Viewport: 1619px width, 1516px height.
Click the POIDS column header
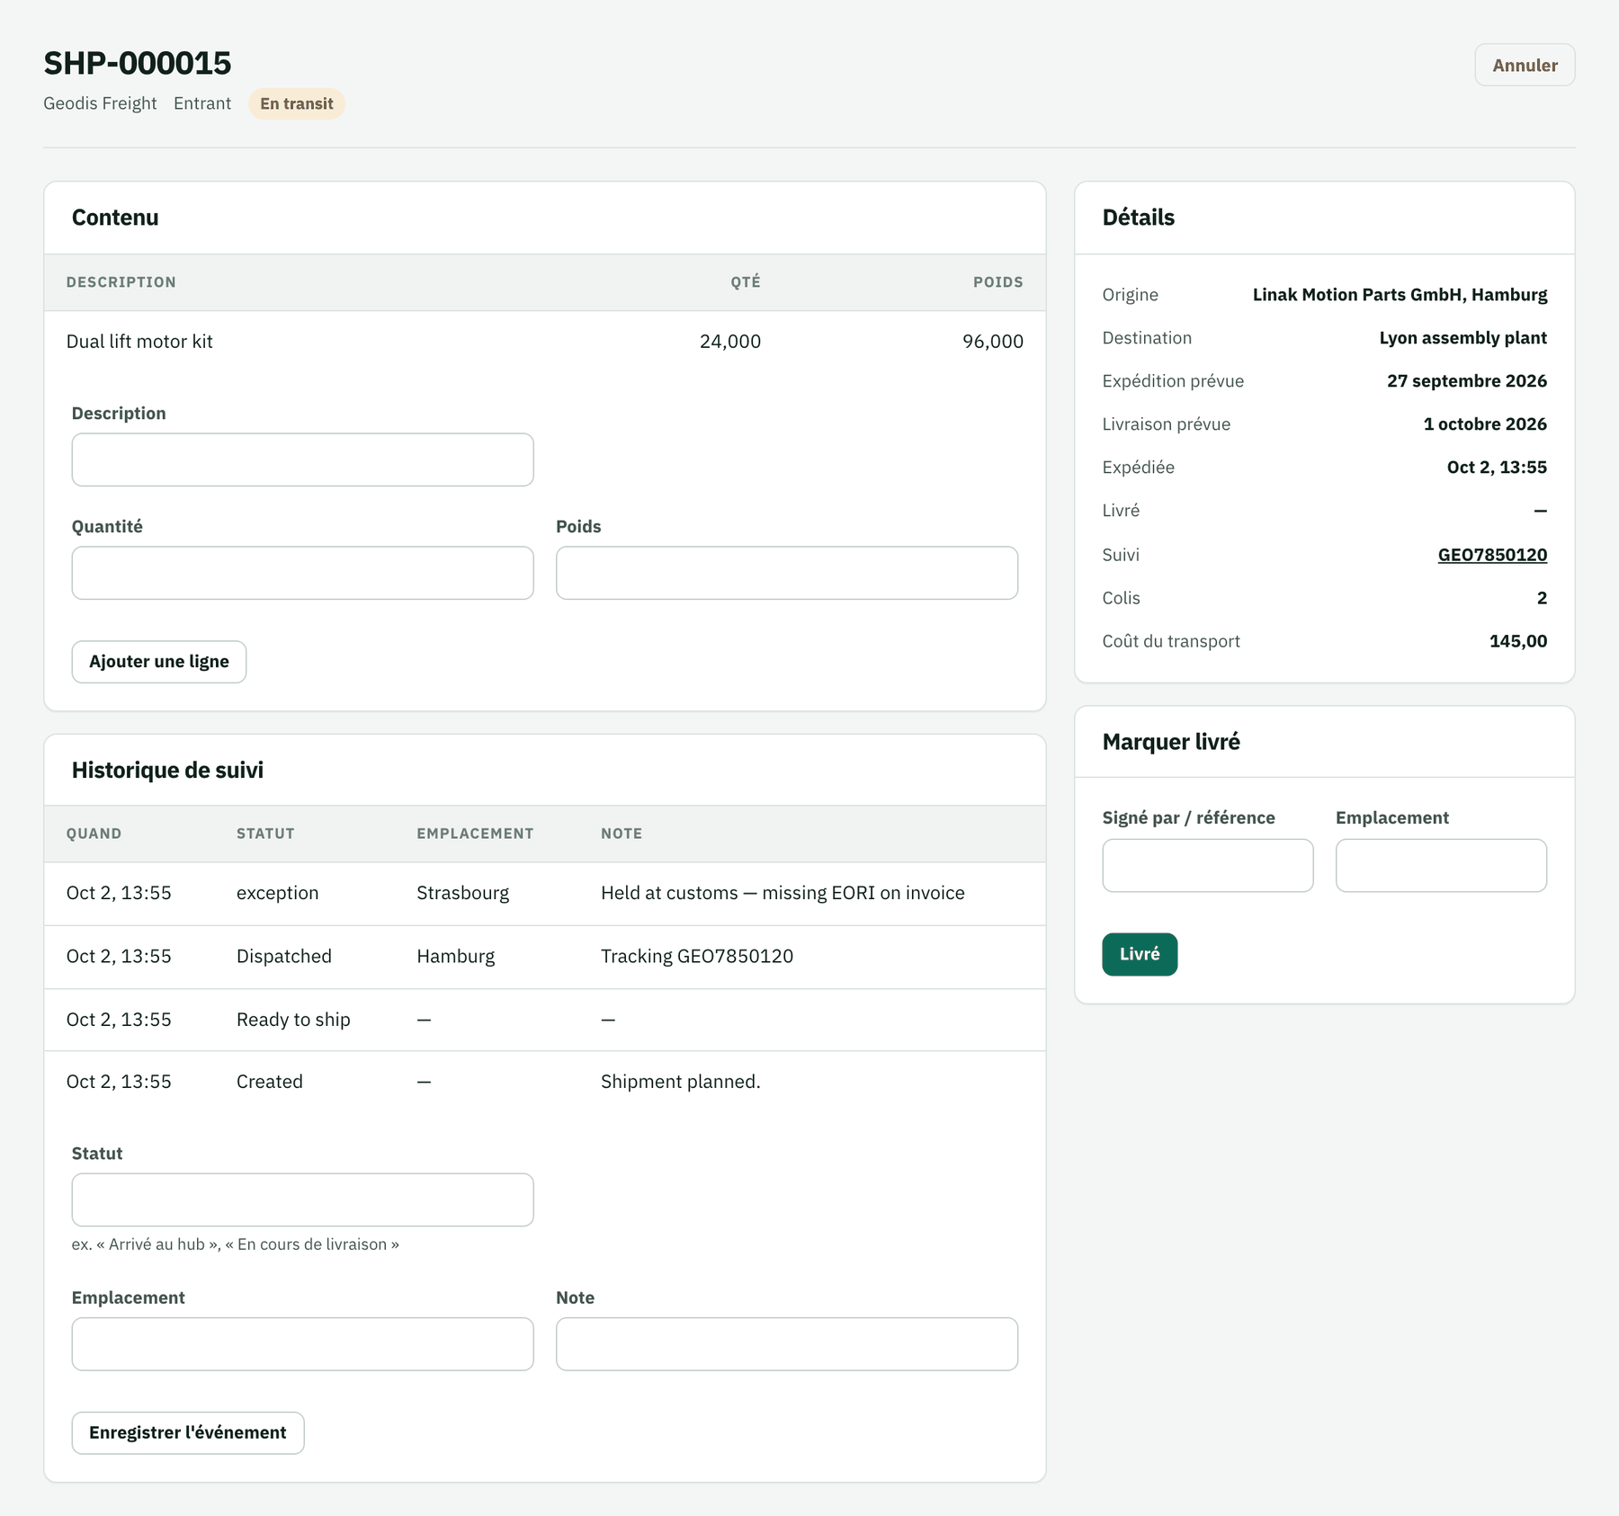(x=997, y=282)
